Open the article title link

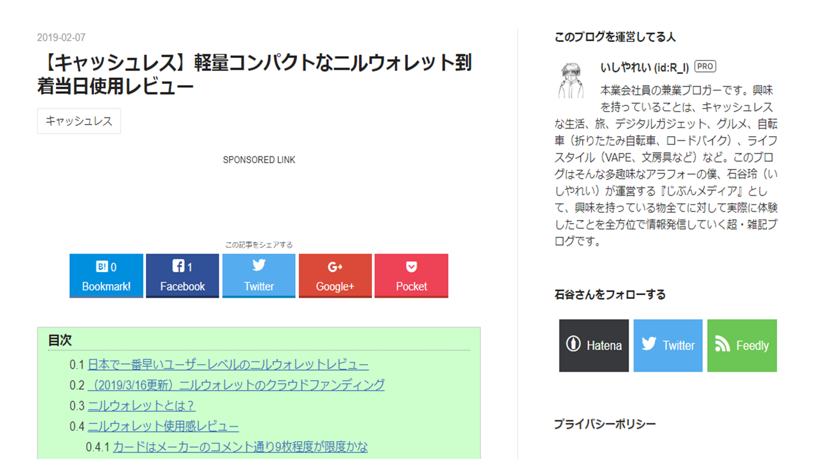pyautogui.click(x=254, y=74)
